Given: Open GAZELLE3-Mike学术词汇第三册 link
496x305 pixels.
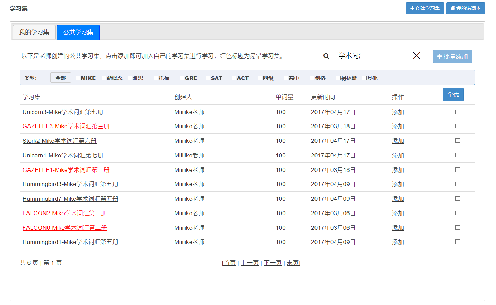Looking at the screenshot, I should pos(66,127).
